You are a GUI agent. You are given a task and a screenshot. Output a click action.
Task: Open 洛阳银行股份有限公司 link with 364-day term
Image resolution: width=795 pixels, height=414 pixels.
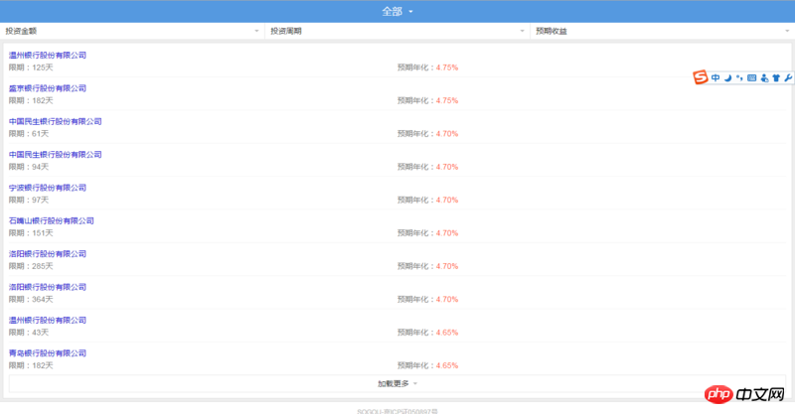(48, 287)
